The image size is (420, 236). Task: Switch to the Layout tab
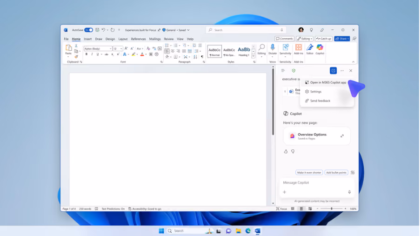coord(123,39)
